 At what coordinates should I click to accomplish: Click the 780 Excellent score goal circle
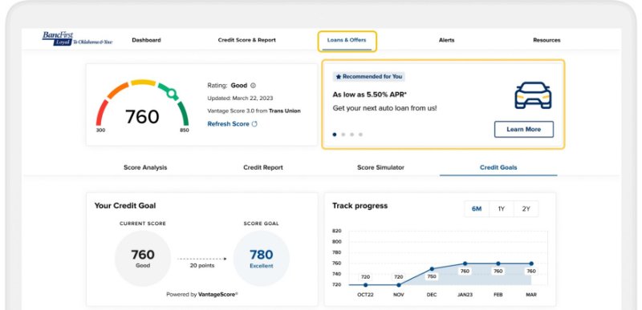tap(262, 258)
